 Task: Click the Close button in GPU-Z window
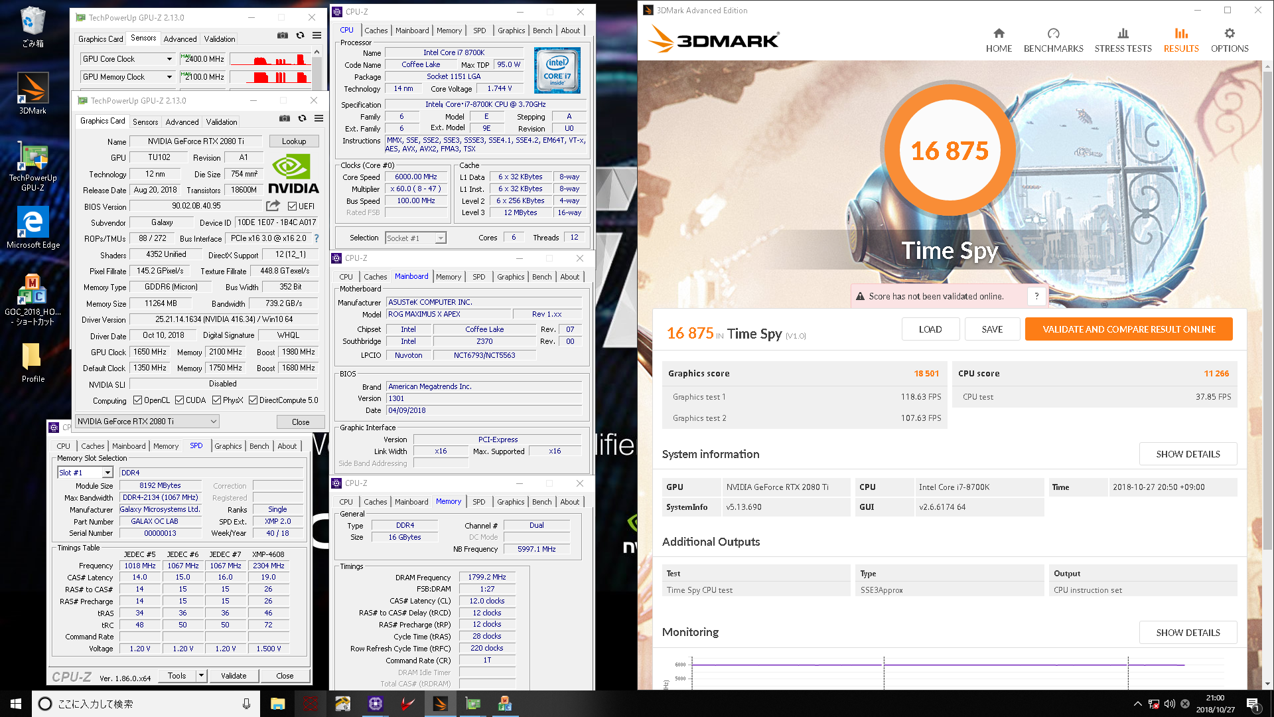click(301, 422)
